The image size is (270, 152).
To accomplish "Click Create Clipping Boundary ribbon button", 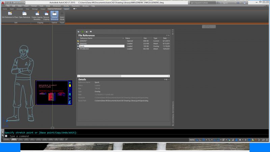I will click(37, 16).
